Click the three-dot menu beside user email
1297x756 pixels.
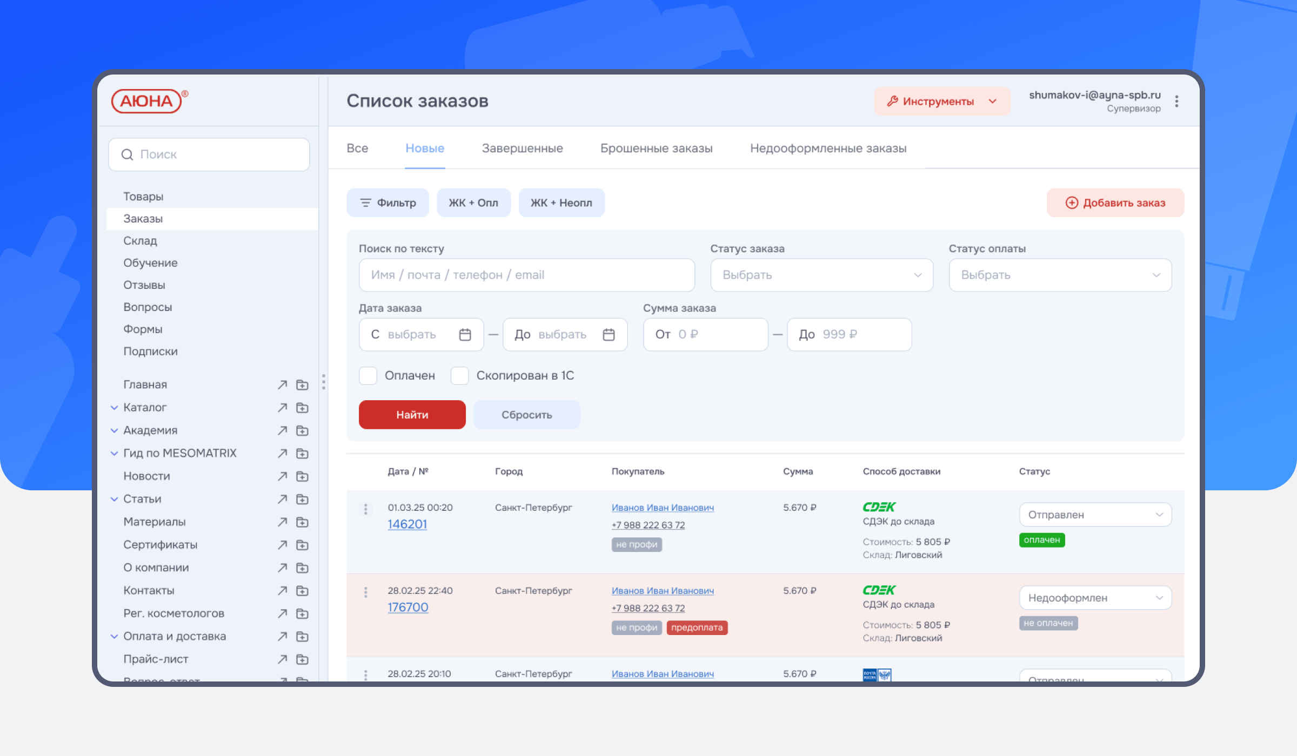click(1176, 102)
